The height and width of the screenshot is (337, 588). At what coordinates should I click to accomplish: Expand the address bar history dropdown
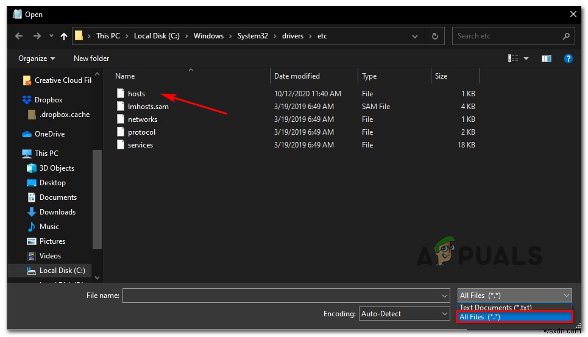415,37
